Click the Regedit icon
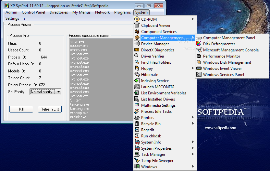 tap(137, 130)
